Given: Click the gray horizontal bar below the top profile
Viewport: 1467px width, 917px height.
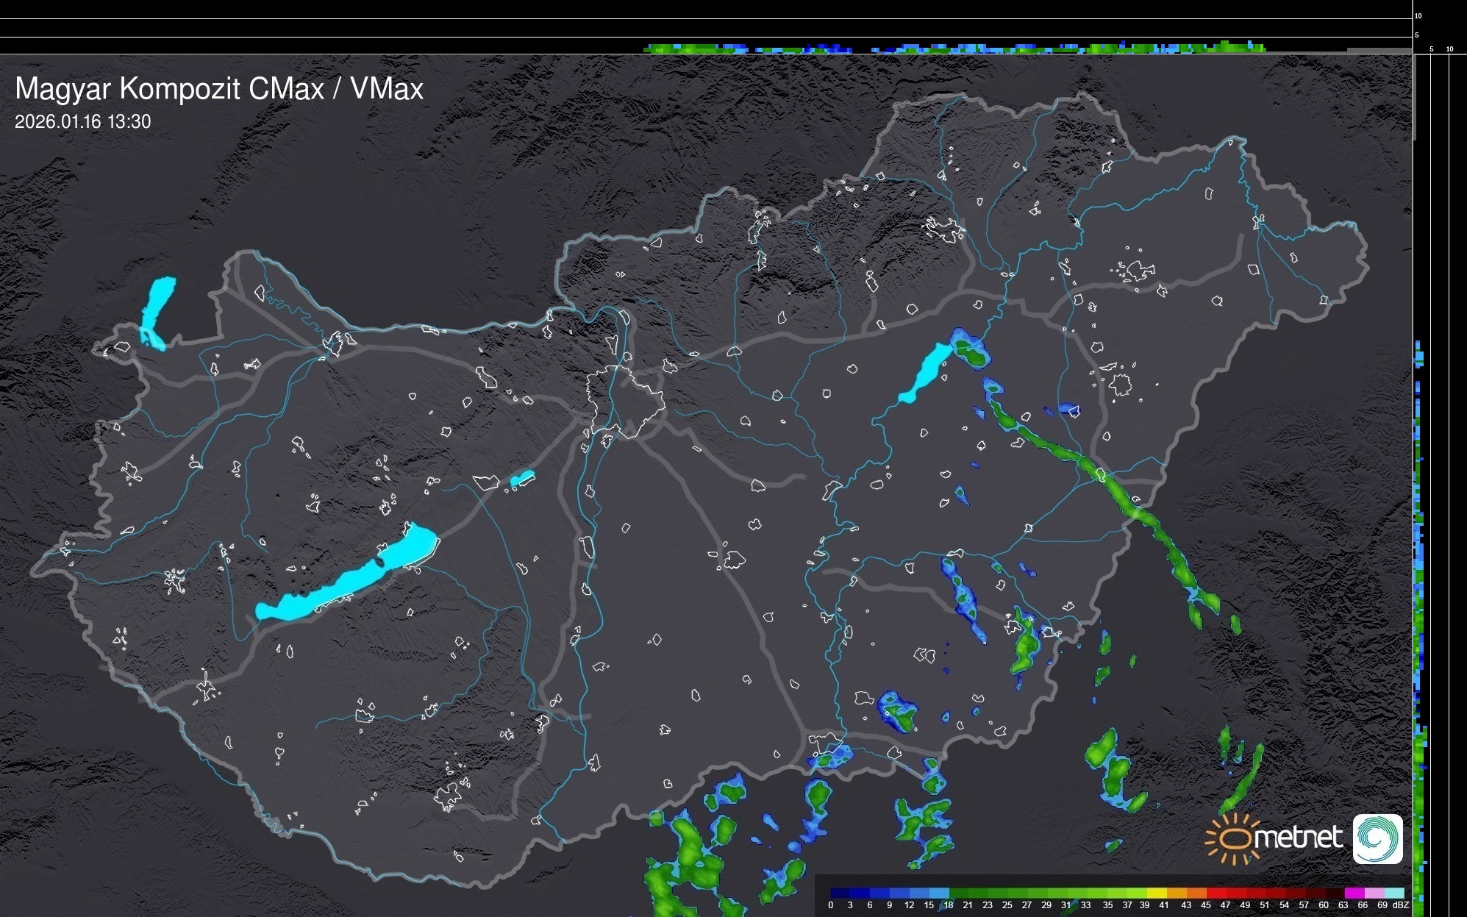Looking at the screenshot, I should click(1378, 50).
